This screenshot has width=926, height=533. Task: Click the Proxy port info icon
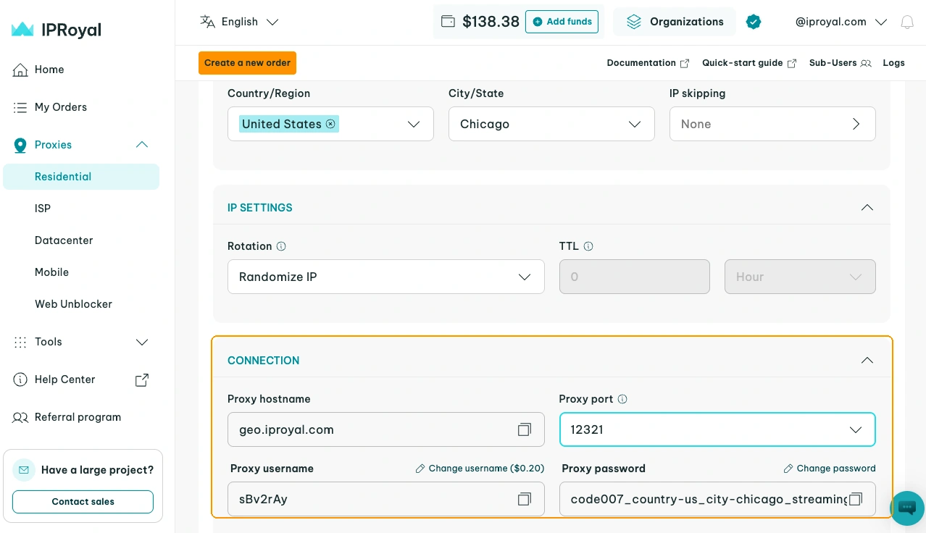coord(622,399)
